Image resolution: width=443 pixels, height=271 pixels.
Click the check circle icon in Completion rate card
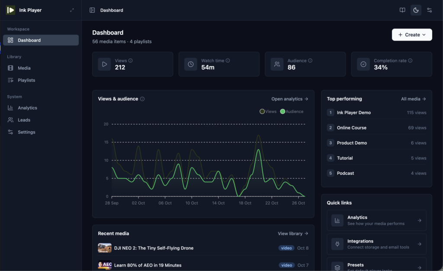point(363,64)
